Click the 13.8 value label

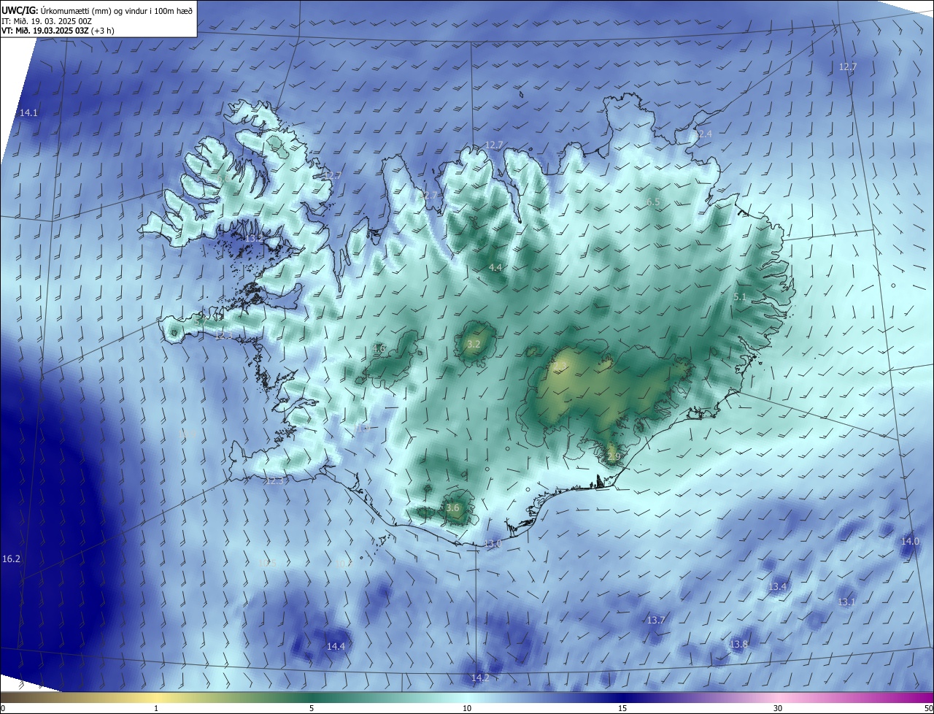pyautogui.click(x=738, y=645)
